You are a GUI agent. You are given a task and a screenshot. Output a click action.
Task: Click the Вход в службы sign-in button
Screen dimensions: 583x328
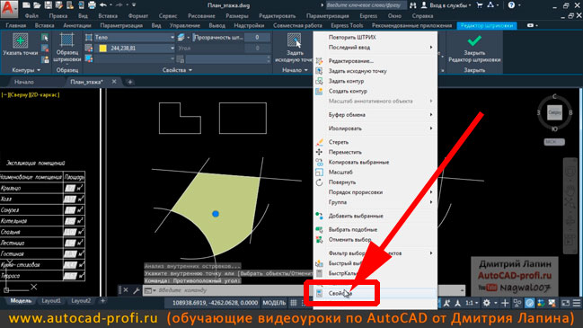pos(446,5)
